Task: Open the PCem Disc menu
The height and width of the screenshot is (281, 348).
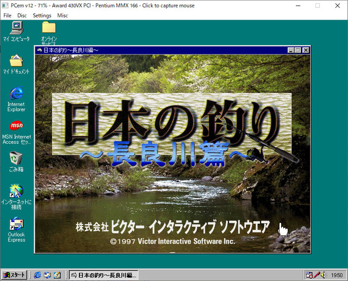Action: [x=22, y=15]
